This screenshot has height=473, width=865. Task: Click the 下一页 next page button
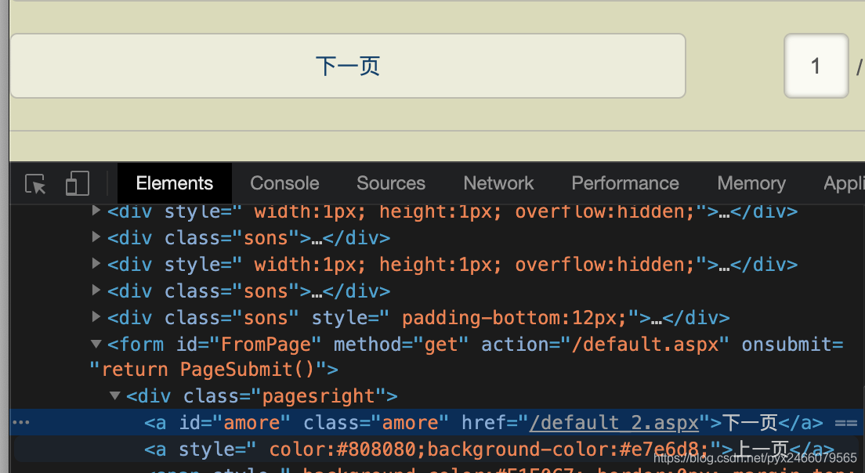[x=348, y=66]
